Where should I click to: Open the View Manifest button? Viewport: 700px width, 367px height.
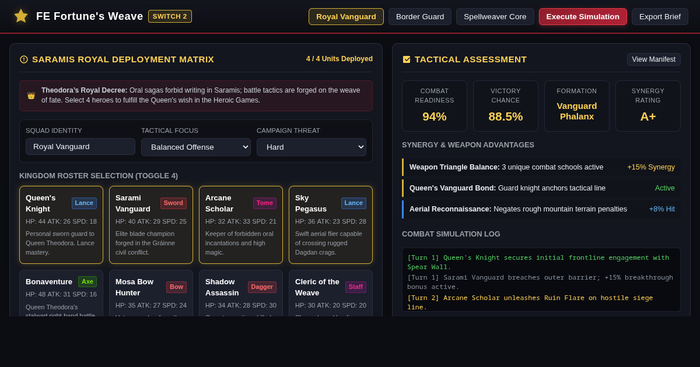tap(654, 59)
